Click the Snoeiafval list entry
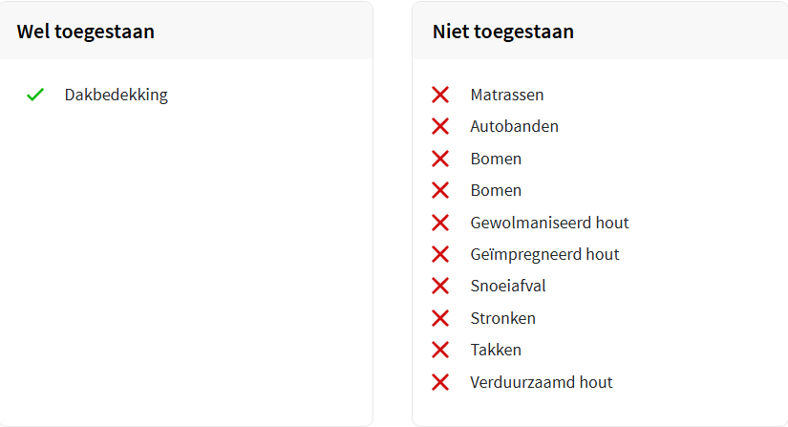Viewport: 788px width, 427px height. pos(508,286)
